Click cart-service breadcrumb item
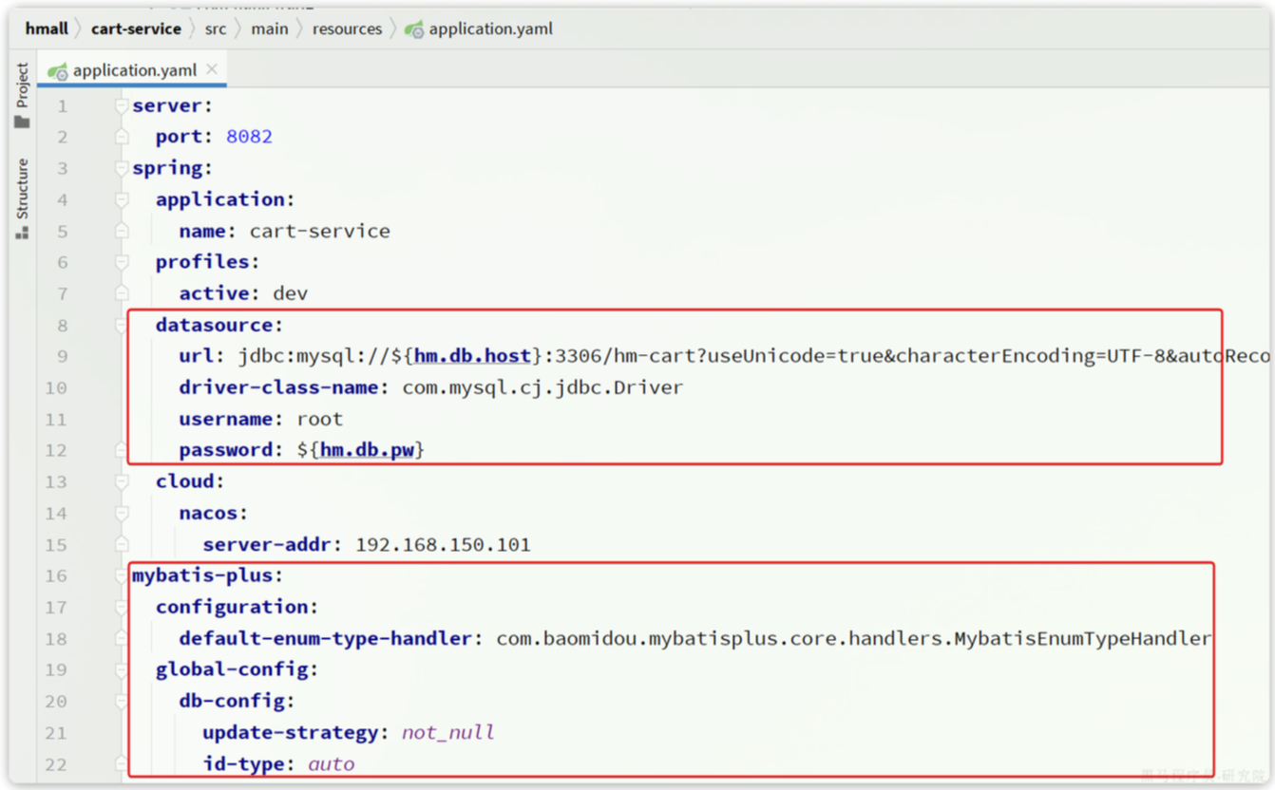 (x=136, y=28)
